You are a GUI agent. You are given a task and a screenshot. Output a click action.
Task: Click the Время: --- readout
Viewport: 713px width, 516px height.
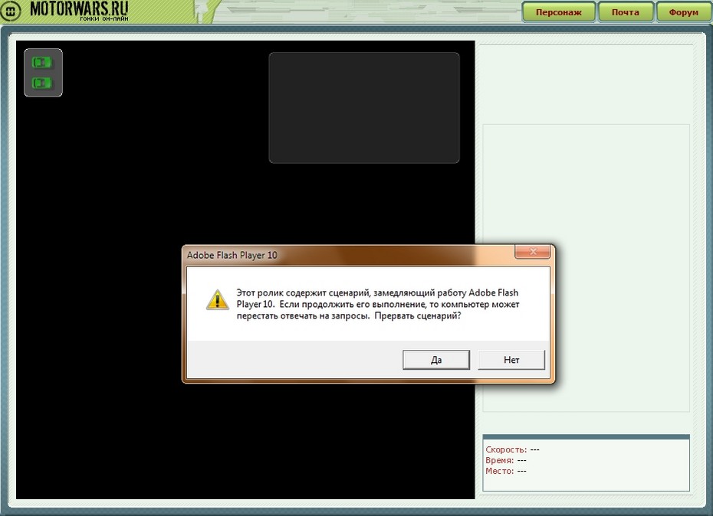[506, 460]
